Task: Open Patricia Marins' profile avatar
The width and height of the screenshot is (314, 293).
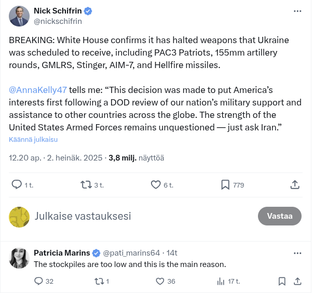Action: click(19, 258)
